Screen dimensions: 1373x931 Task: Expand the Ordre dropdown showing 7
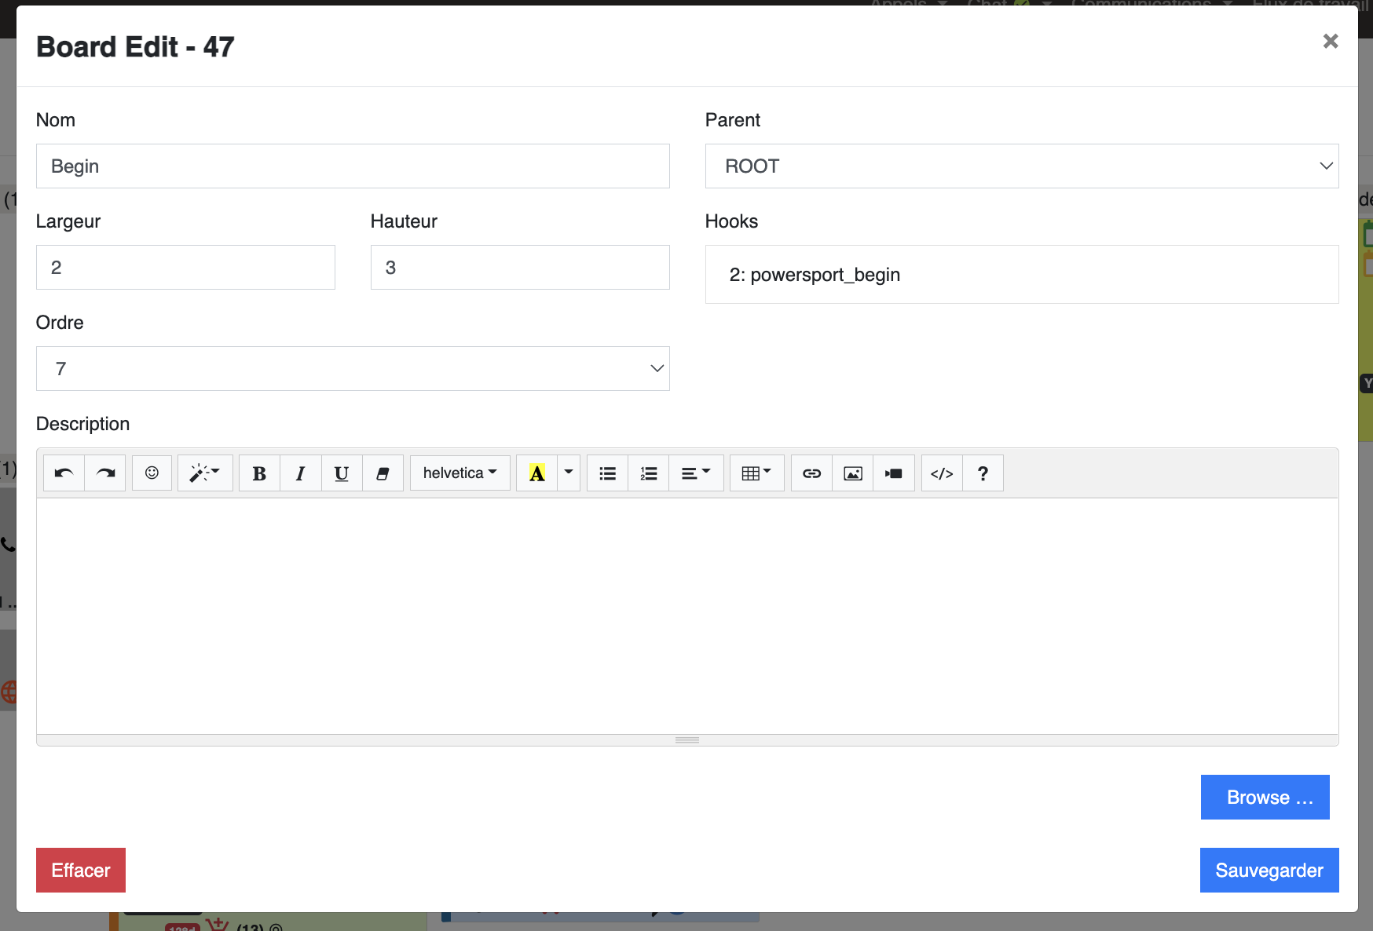tap(353, 369)
